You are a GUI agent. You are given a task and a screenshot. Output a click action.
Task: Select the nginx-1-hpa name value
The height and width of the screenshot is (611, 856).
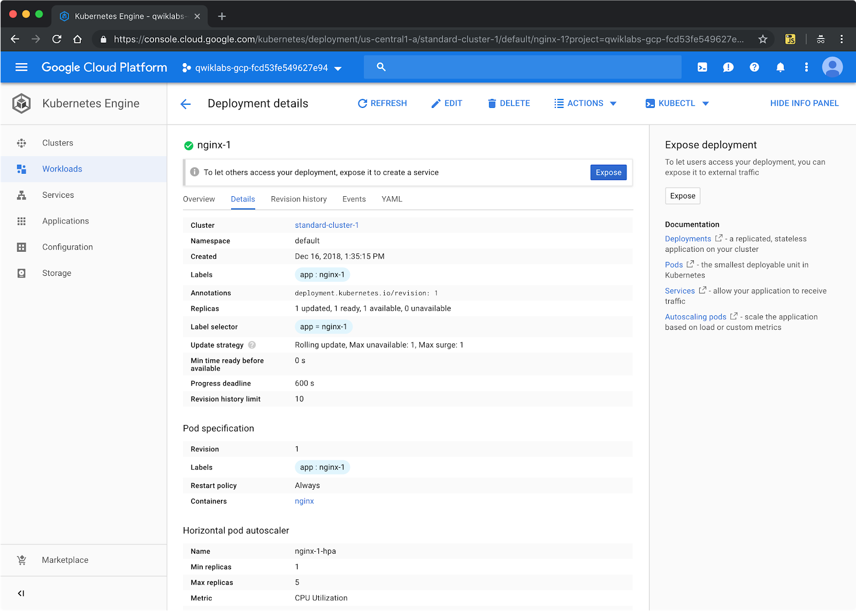pos(315,552)
